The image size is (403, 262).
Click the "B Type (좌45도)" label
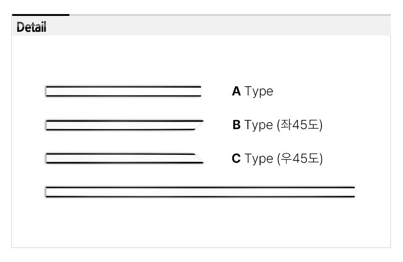point(277,125)
